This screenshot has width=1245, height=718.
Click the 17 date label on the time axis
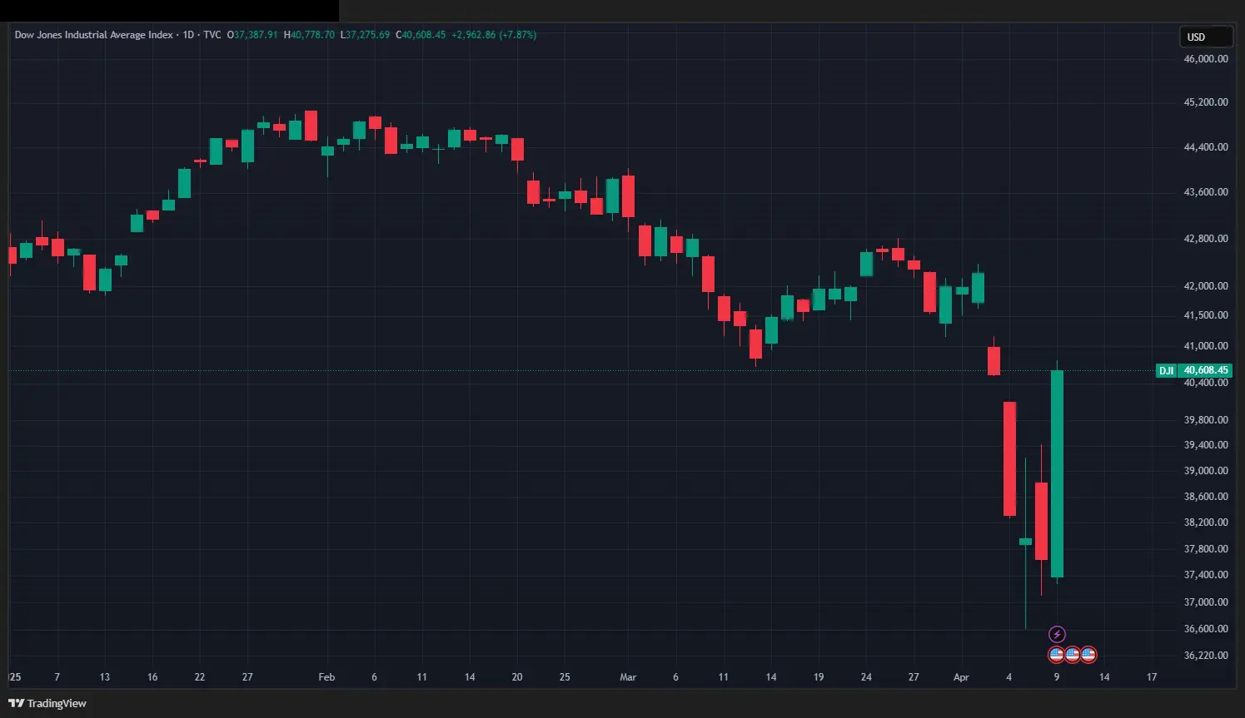(x=1152, y=677)
